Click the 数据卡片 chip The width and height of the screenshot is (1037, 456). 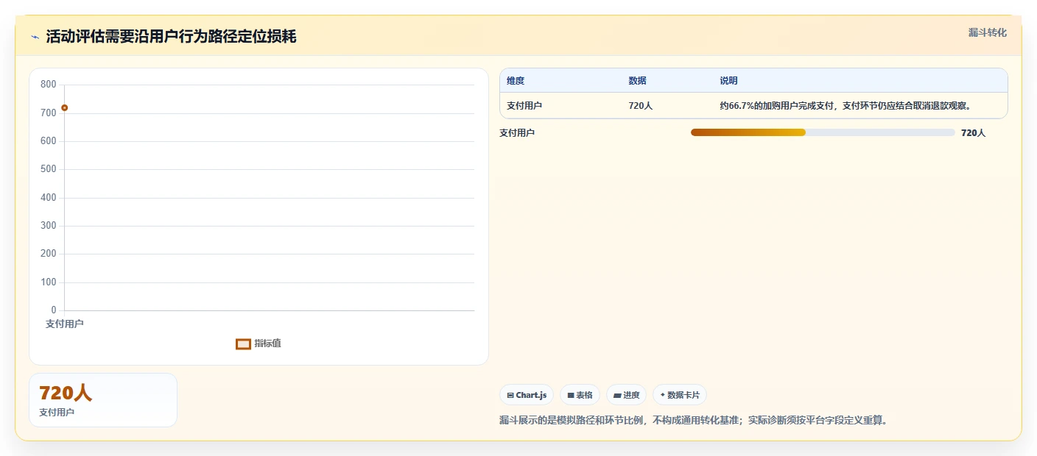(x=679, y=395)
